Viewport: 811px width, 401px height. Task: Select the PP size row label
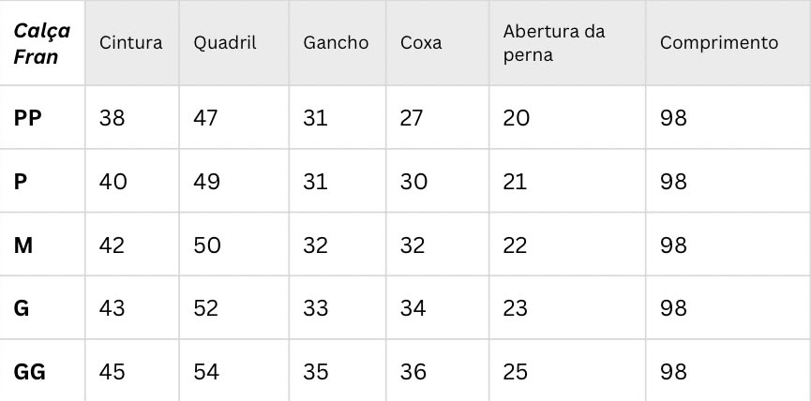[x=27, y=118]
